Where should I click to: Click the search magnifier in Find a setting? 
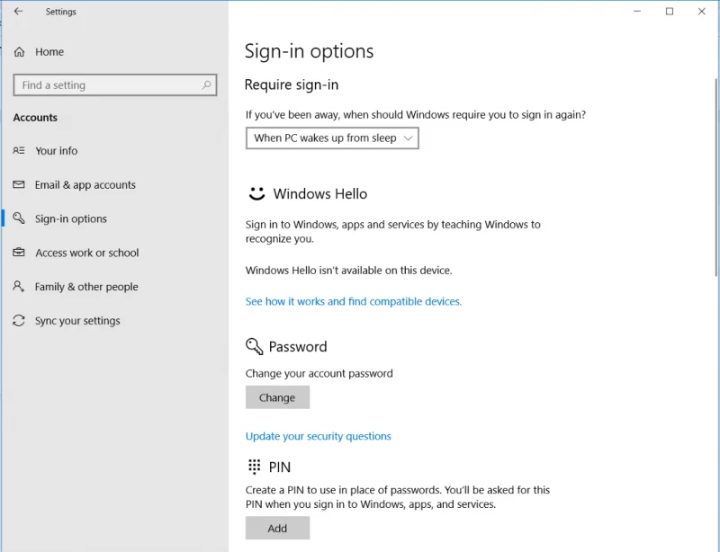point(206,85)
